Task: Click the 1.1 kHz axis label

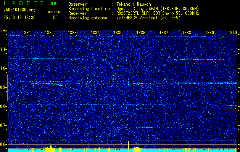Action: (3, 49)
